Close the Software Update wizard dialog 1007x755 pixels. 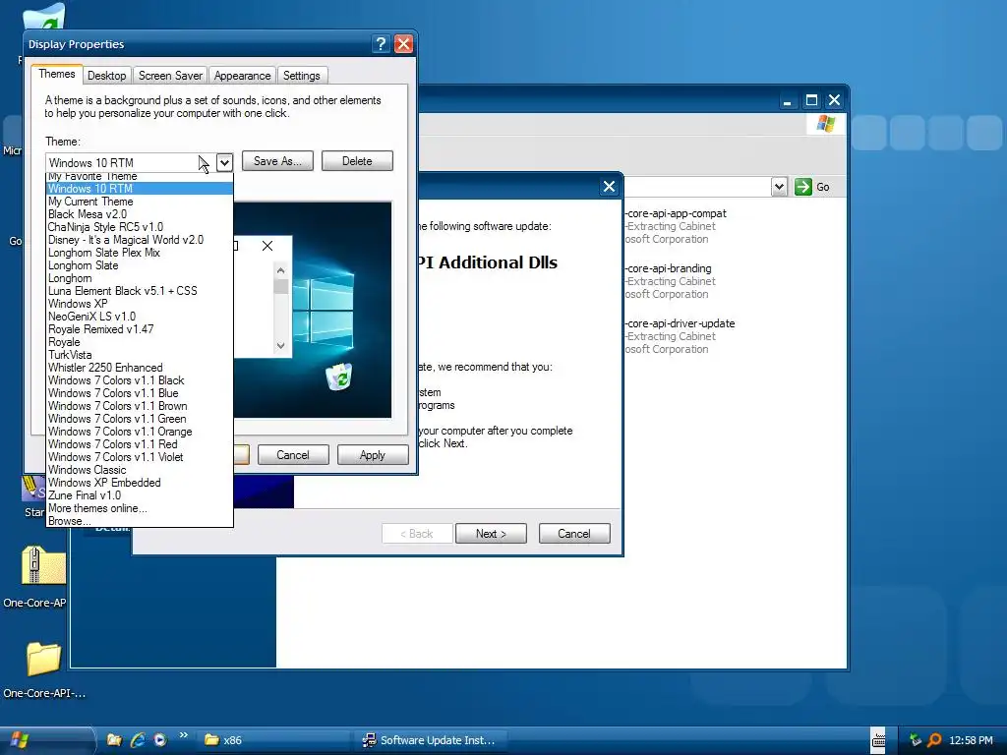tap(609, 187)
